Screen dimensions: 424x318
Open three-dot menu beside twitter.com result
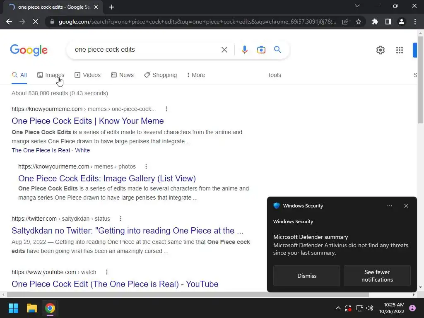pyautogui.click(x=120, y=219)
